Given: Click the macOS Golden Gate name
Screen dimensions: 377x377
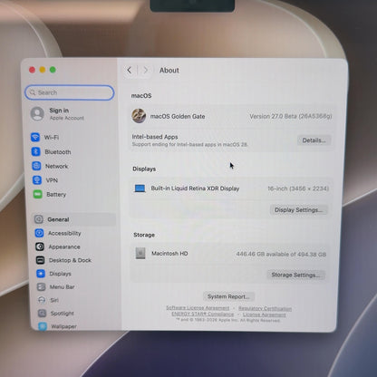Looking at the screenshot, I should [x=178, y=116].
